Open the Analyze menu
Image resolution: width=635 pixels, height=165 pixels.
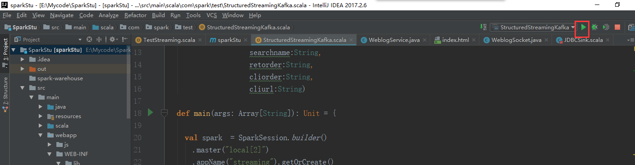108,15
